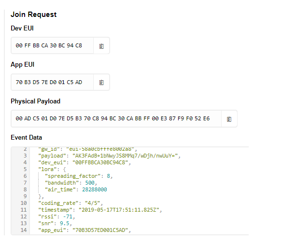Viewport: 282px width, 245px height.
Task: Click the bandwidth value 500
Action: 90,183
